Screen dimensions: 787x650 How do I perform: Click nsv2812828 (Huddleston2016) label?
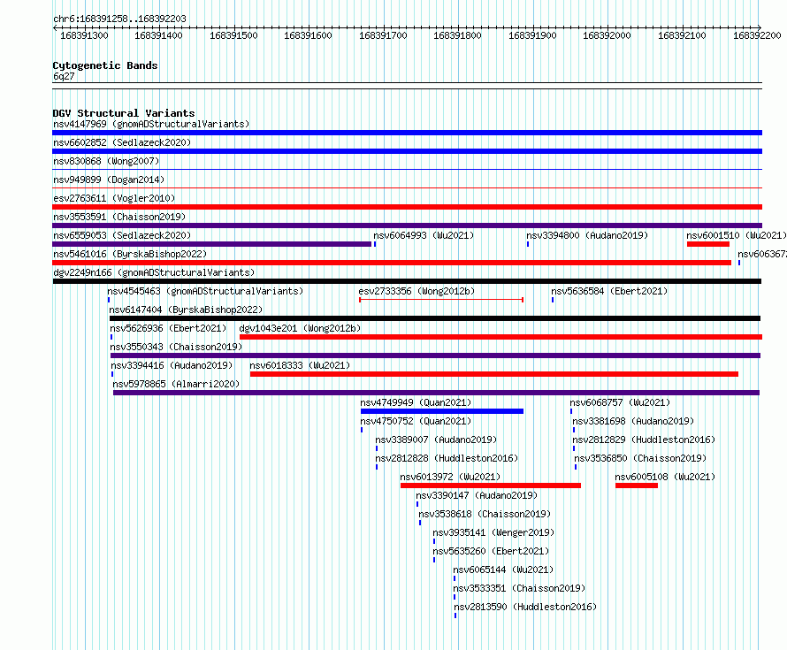tap(447, 458)
